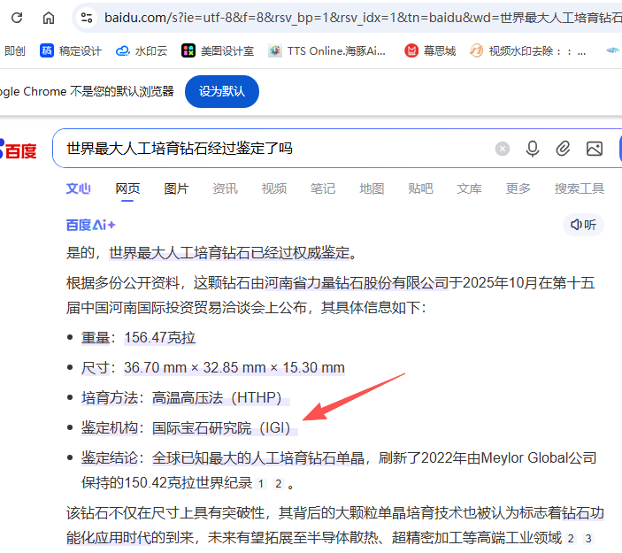
Task: Open image search via picture icon
Action: coord(594,149)
